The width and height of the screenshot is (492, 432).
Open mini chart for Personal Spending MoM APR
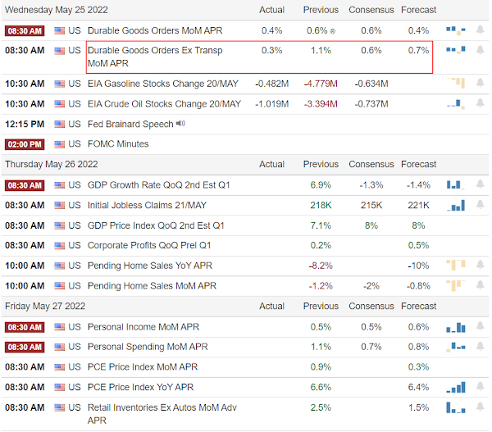pos(456,347)
